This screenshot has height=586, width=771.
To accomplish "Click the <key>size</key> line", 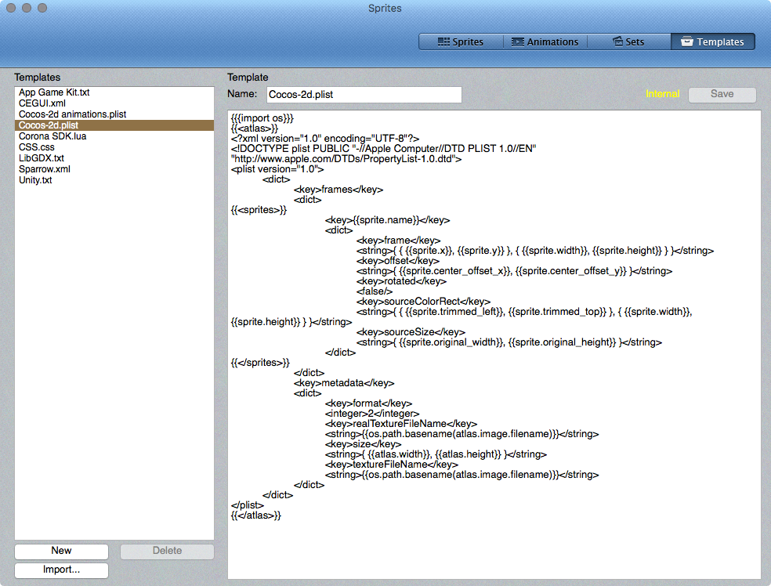I will pos(363,444).
